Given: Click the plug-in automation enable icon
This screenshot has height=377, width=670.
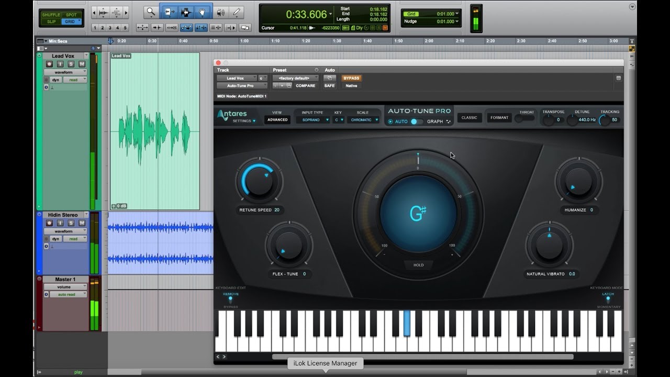Looking at the screenshot, I should [x=330, y=78].
